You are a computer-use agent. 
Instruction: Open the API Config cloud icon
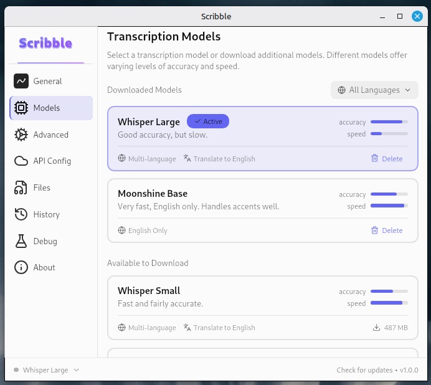pos(21,161)
